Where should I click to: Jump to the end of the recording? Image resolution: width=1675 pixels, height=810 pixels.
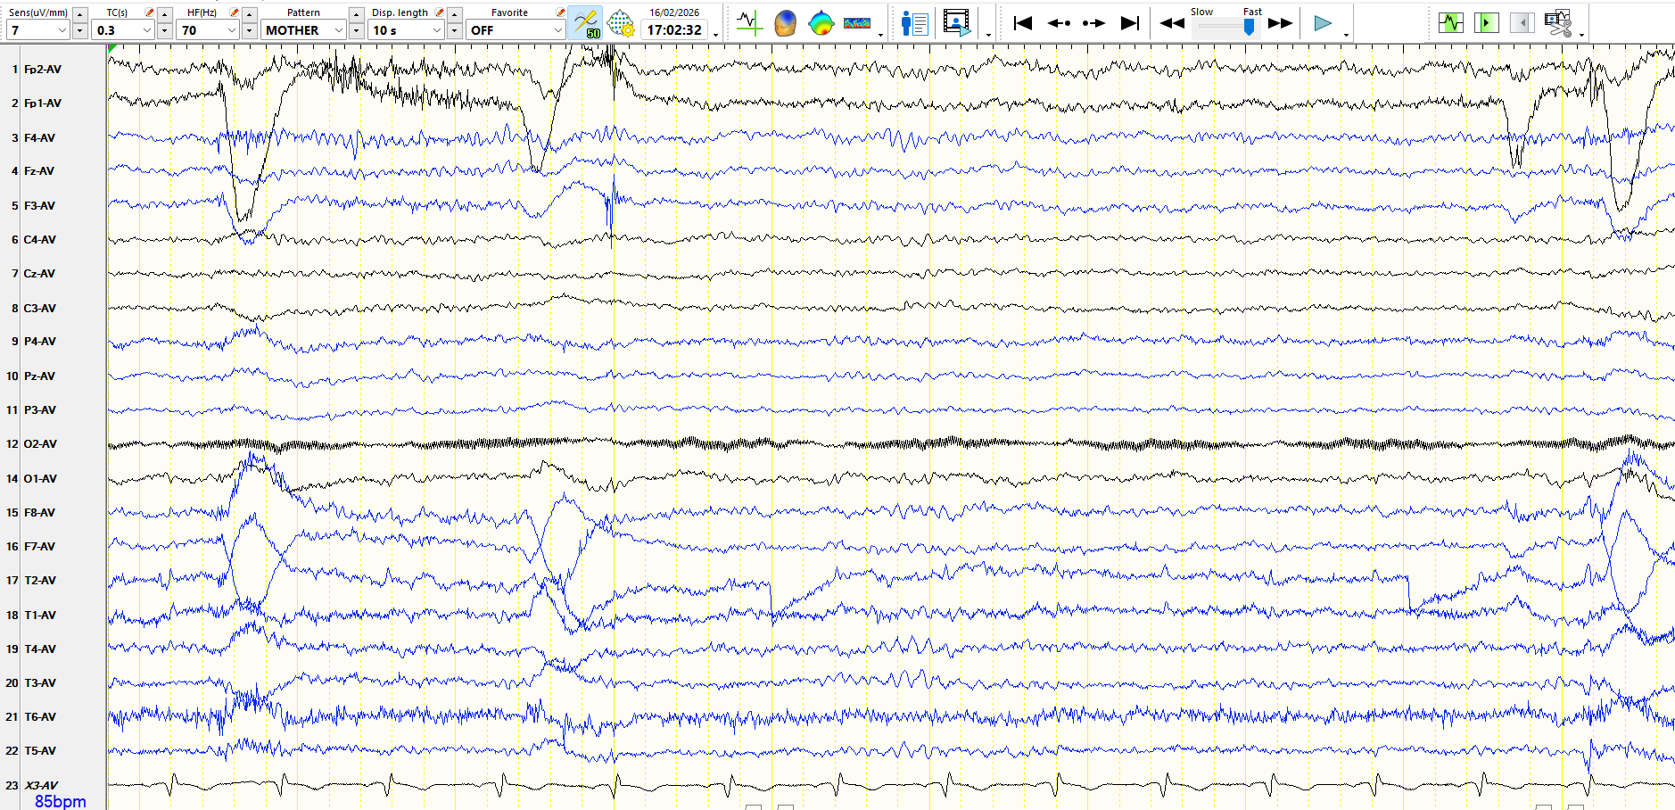tap(1129, 23)
